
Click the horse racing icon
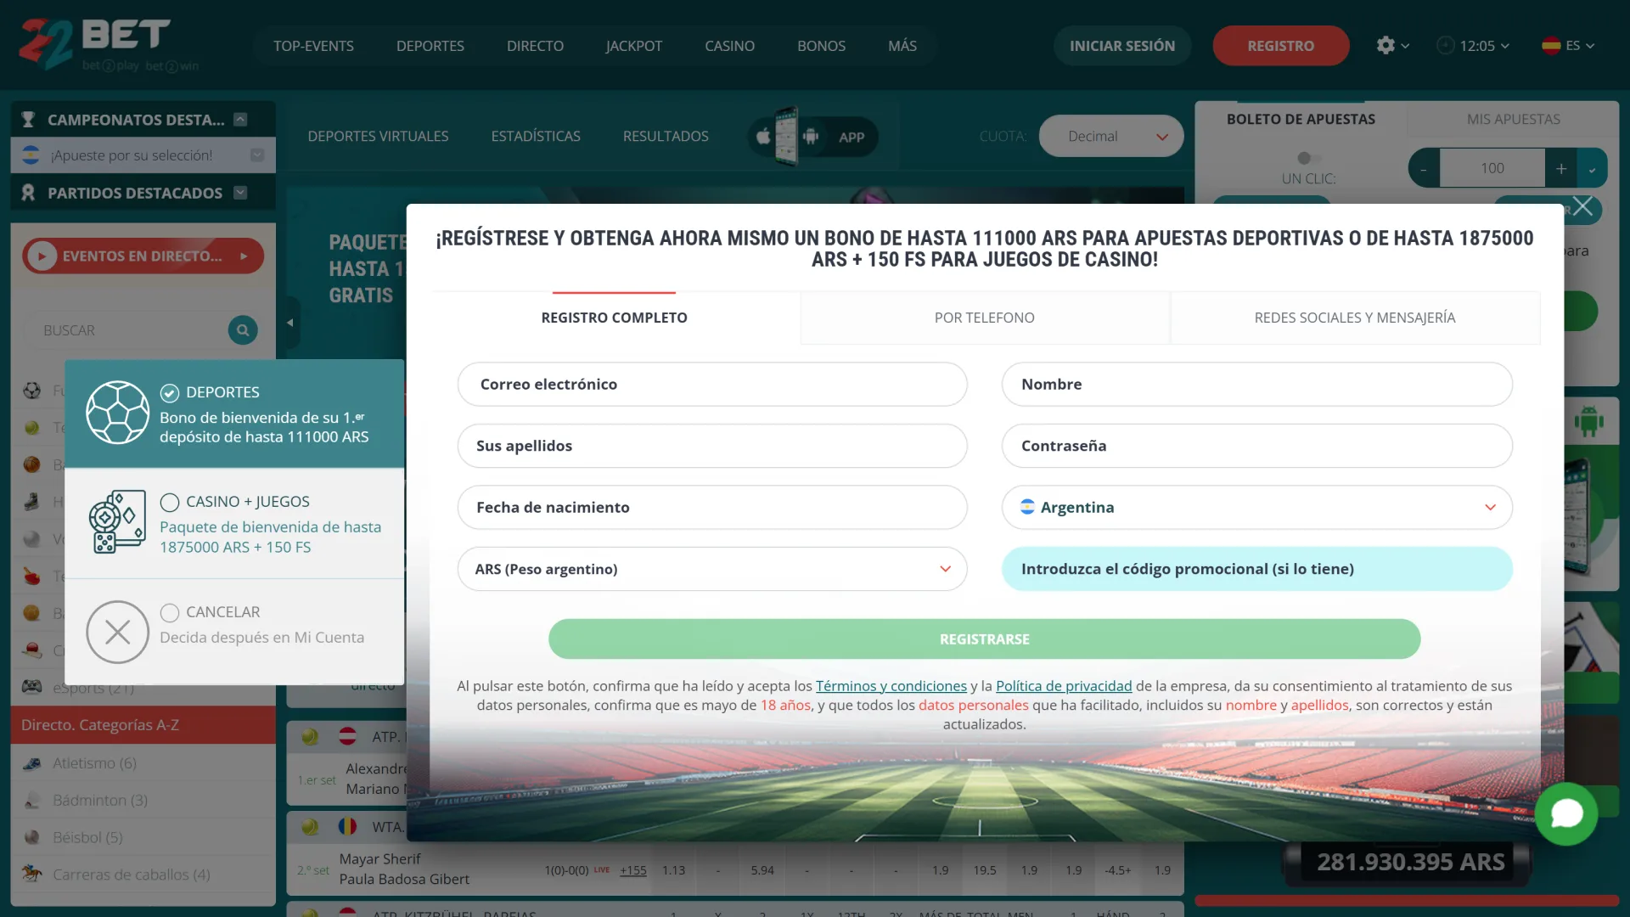(32, 874)
